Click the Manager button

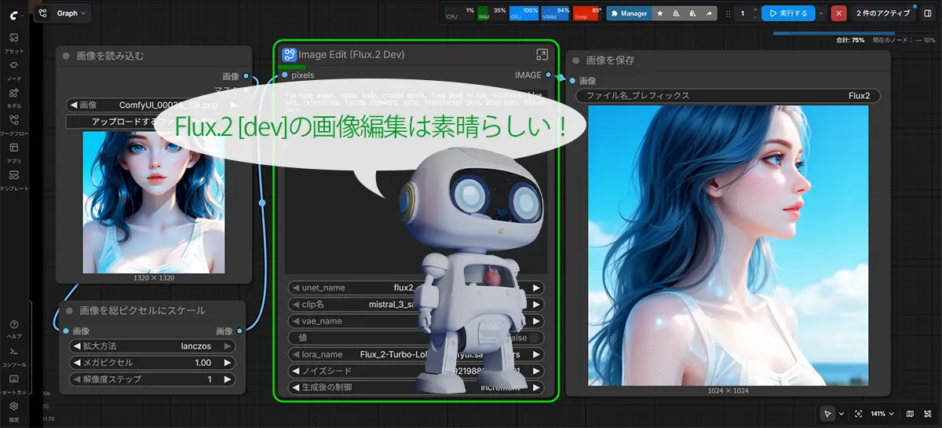tap(629, 13)
